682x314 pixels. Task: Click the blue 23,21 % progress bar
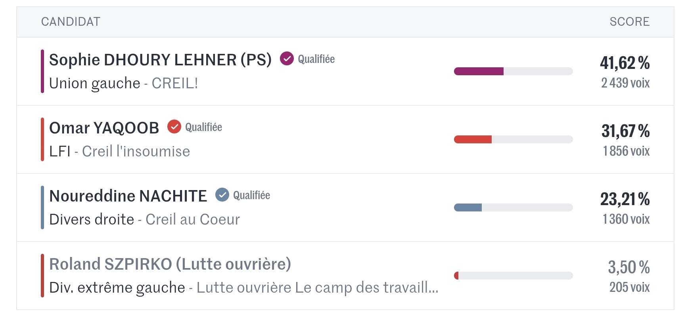pos(513,207)
